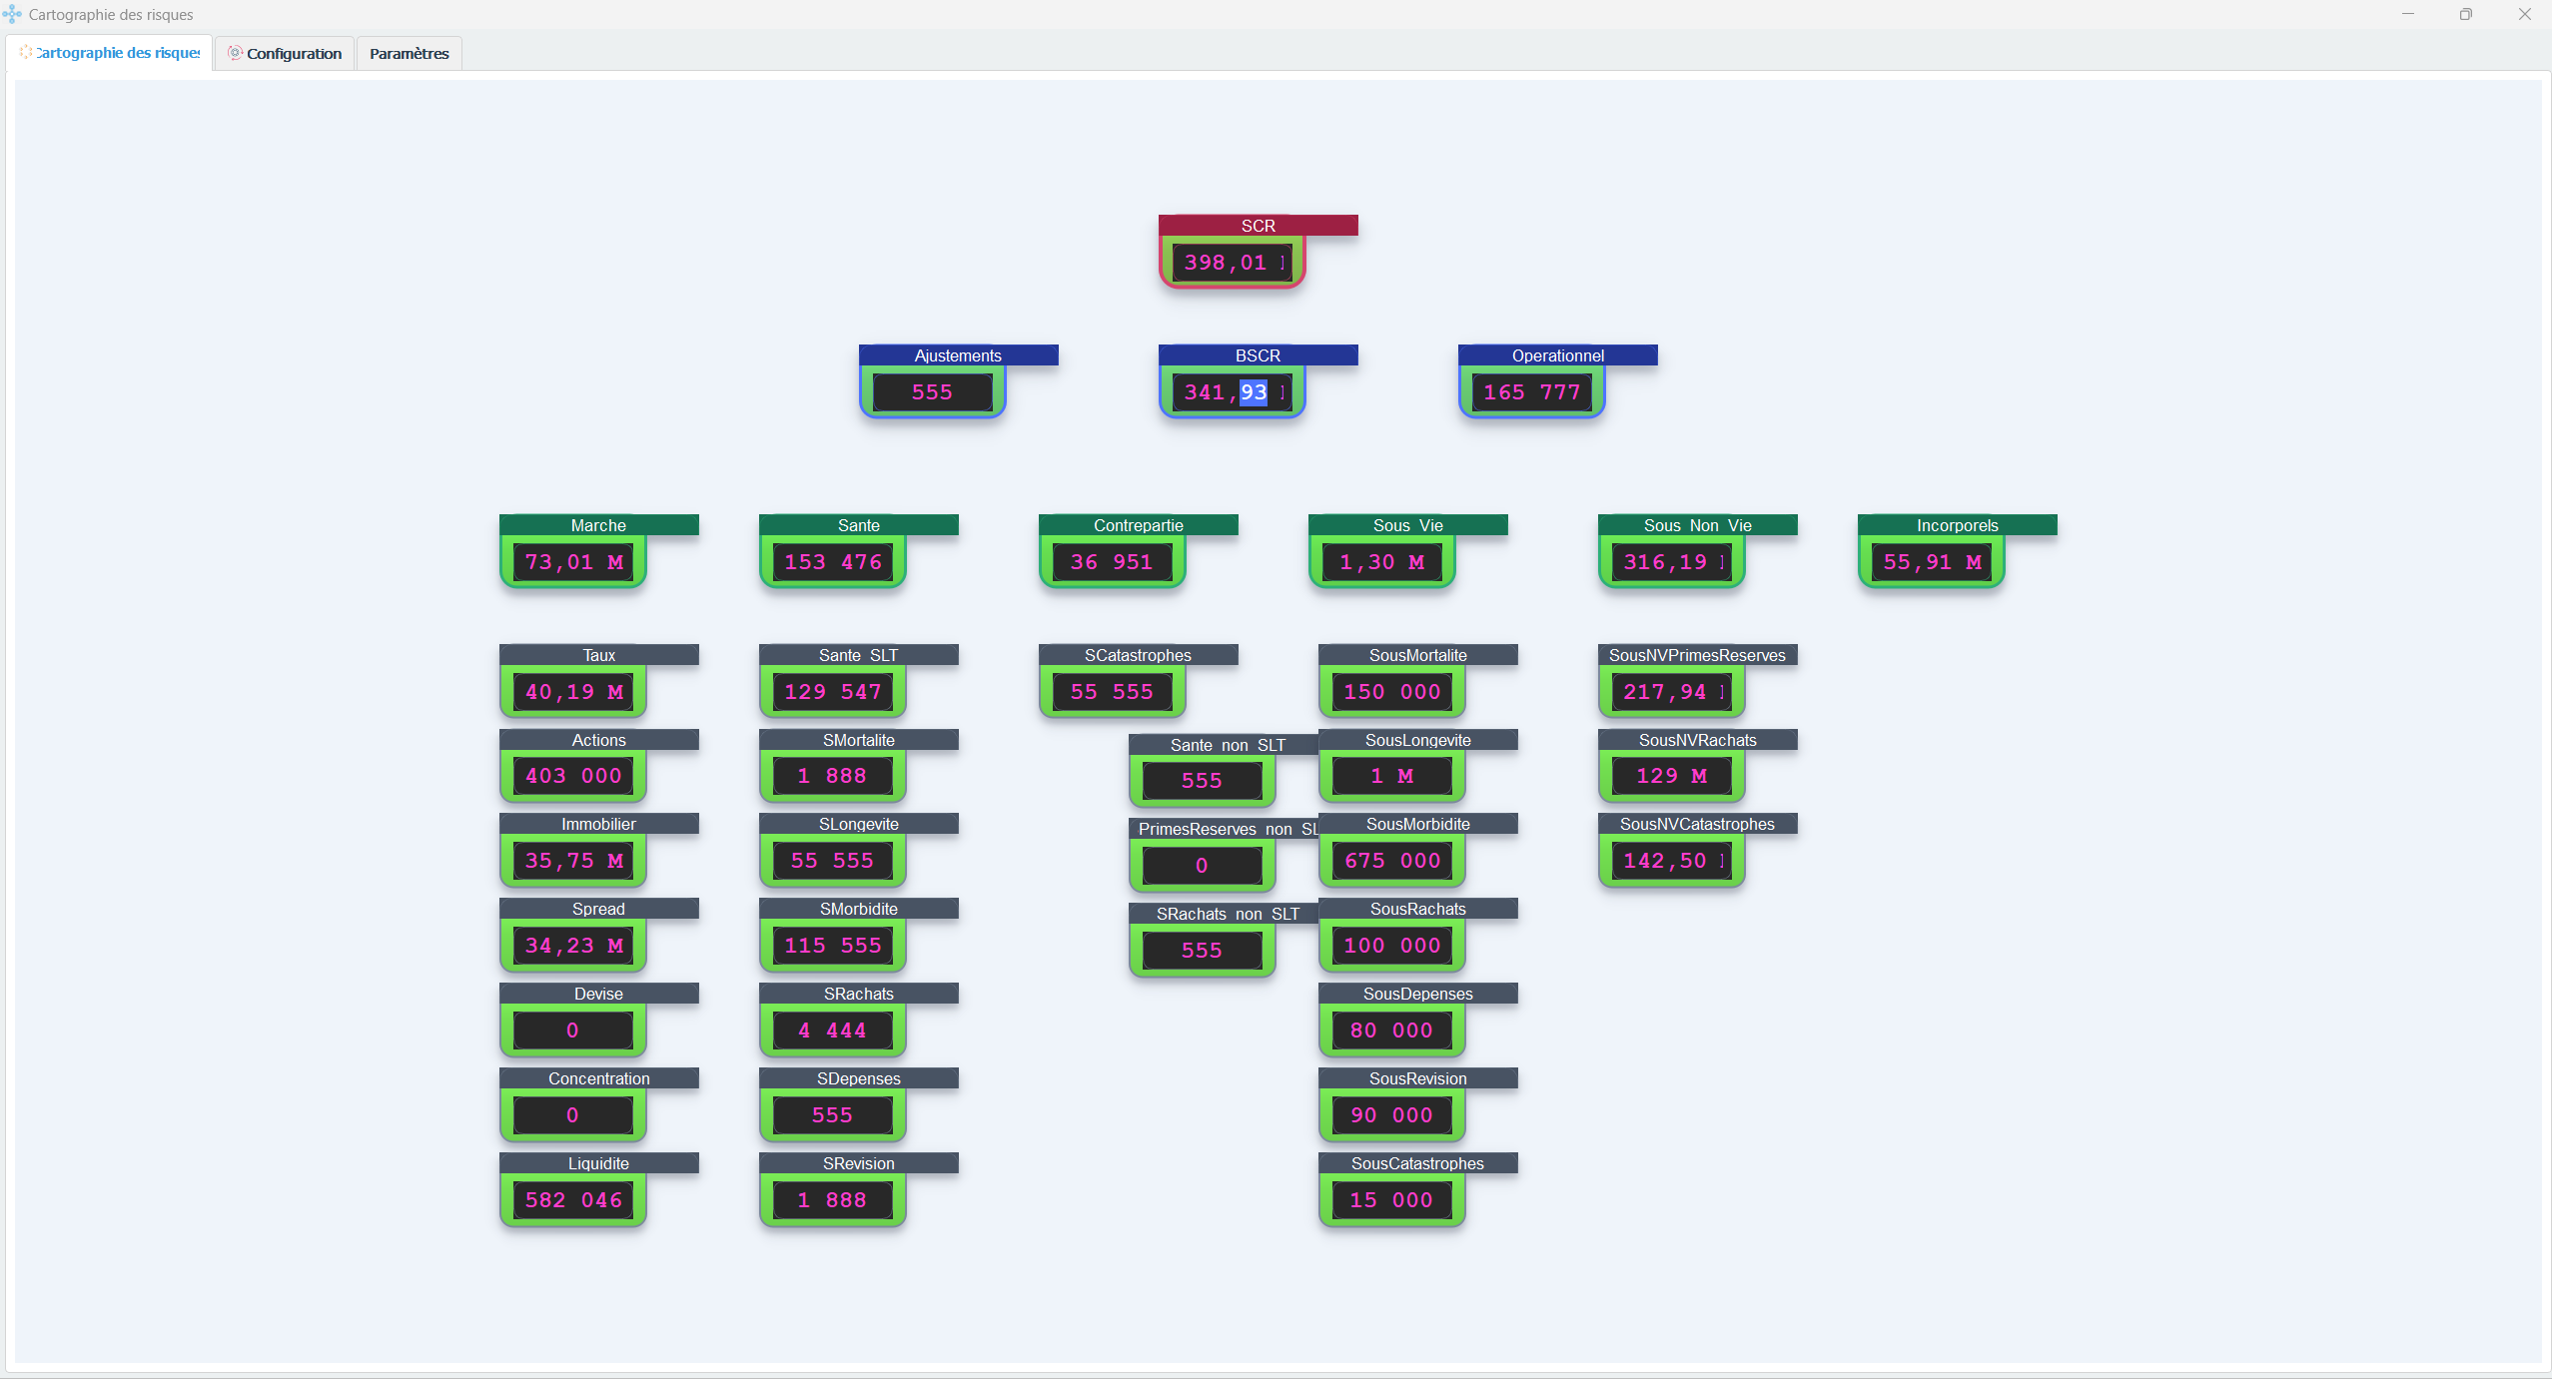This screenshot has height=1379, width=2552.
Task: Click the app icon in title bar
Action: pyautogui.click(x=12, y=14)
